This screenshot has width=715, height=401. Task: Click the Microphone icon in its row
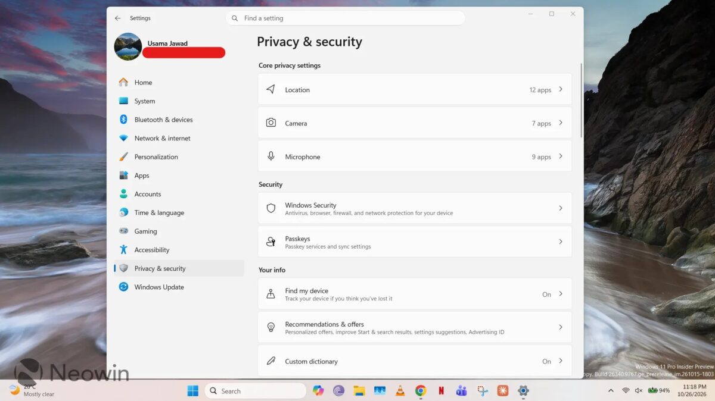[x=271, y=156]
